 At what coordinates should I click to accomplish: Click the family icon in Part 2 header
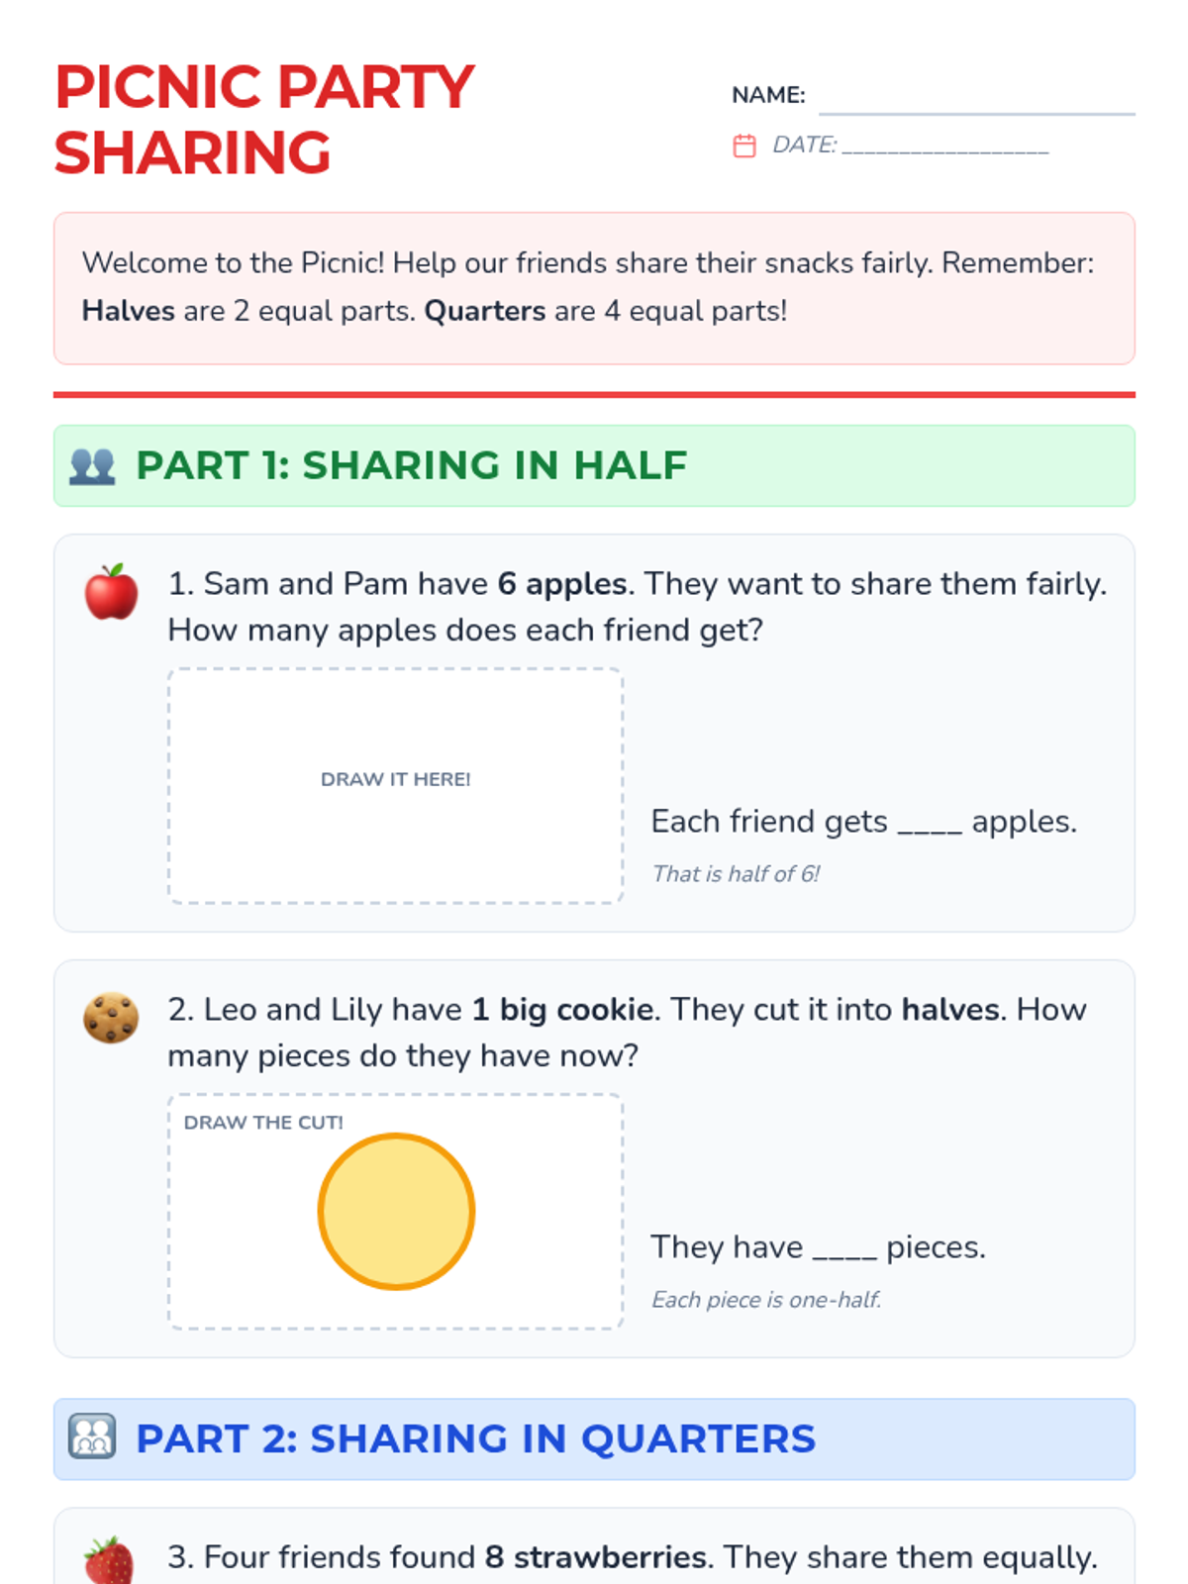tap(92, 1437)
